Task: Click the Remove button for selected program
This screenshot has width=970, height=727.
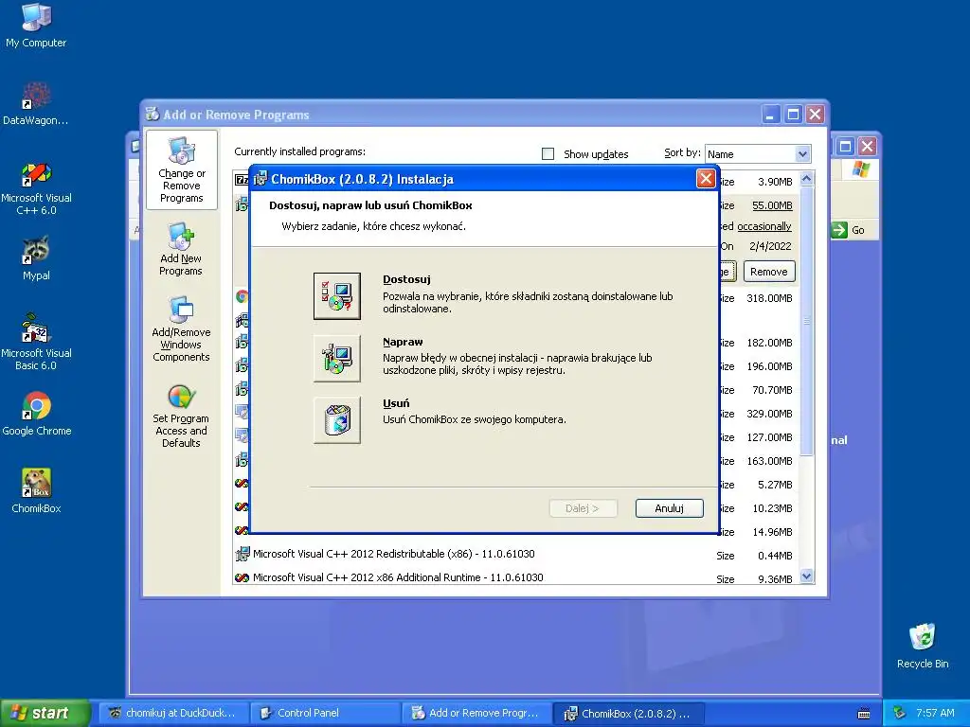Action: 769,272
